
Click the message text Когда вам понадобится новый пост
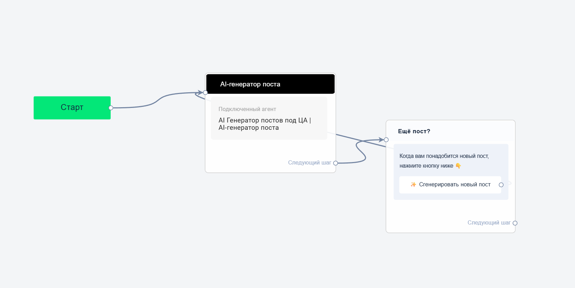(x=444, y=156)
